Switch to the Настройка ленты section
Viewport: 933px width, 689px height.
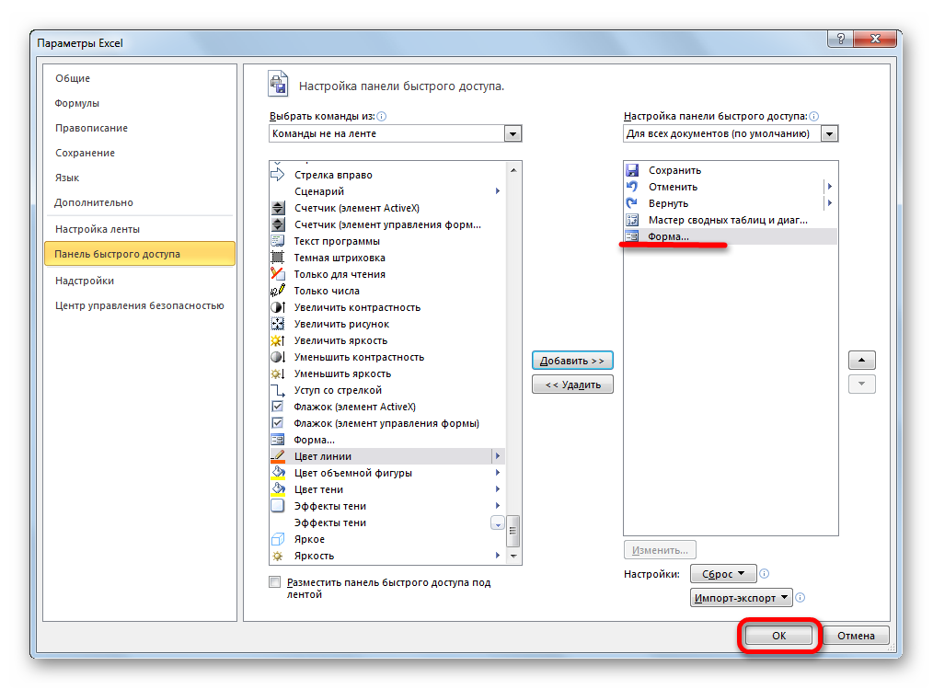coord(97,229)
